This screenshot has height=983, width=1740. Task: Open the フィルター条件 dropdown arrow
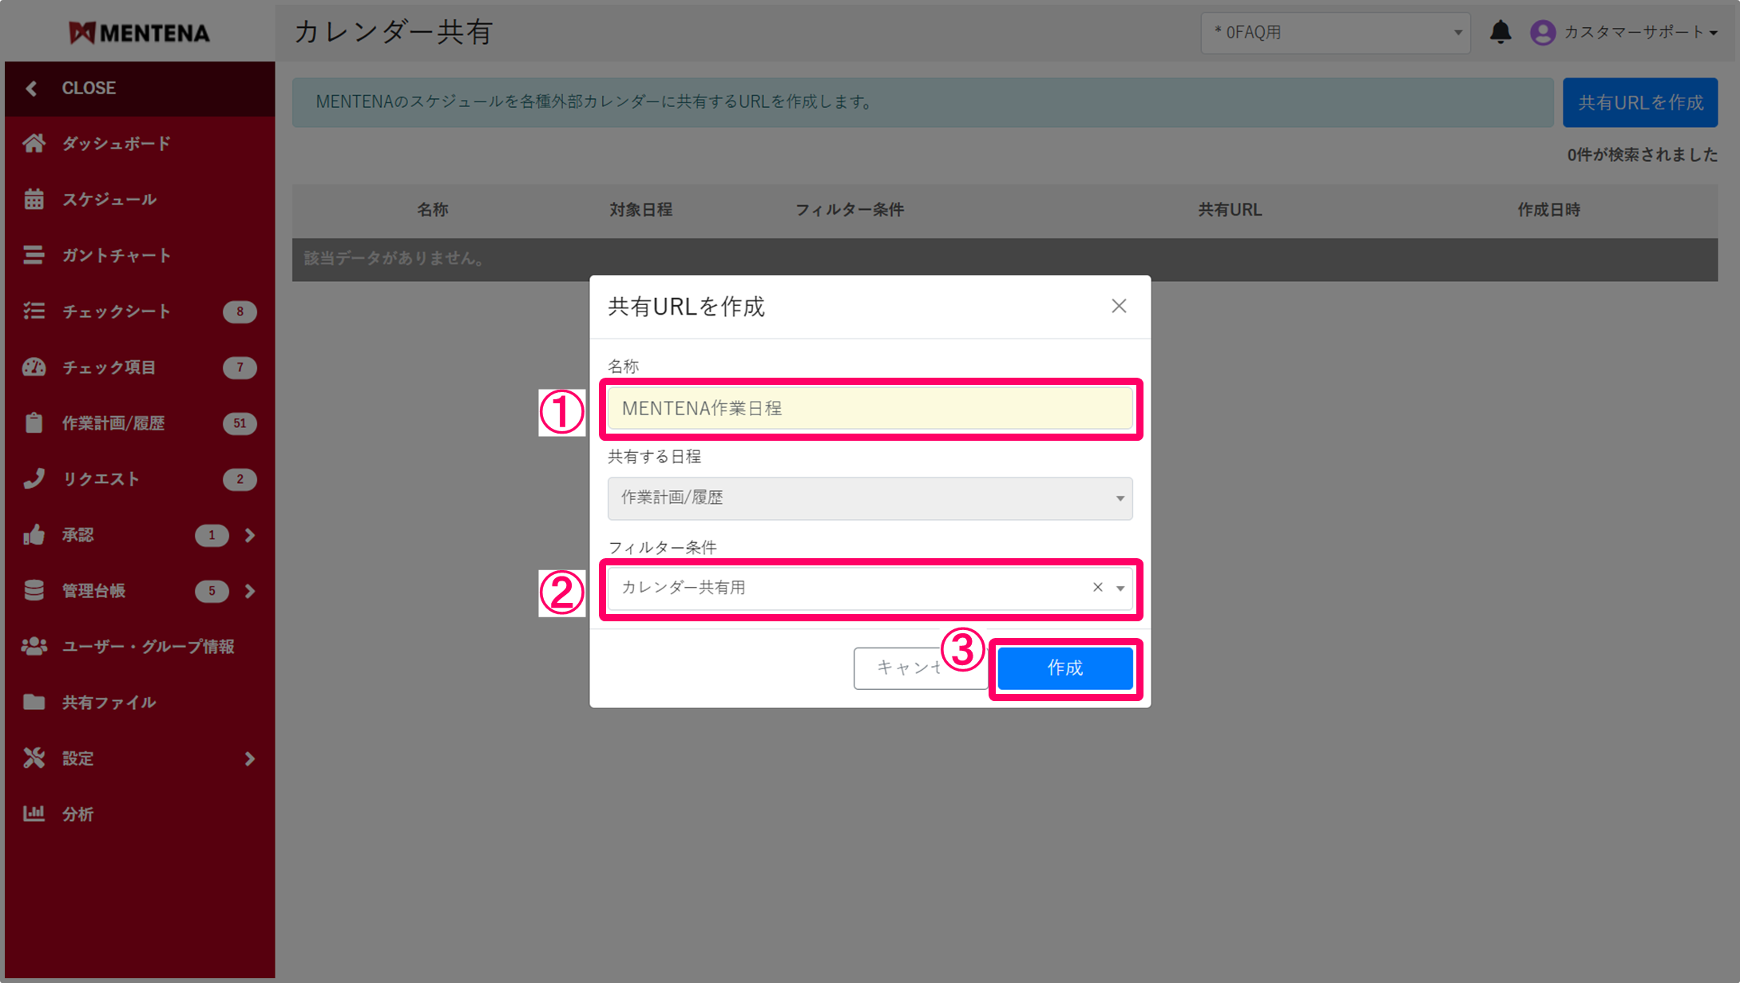(1120, 589)
